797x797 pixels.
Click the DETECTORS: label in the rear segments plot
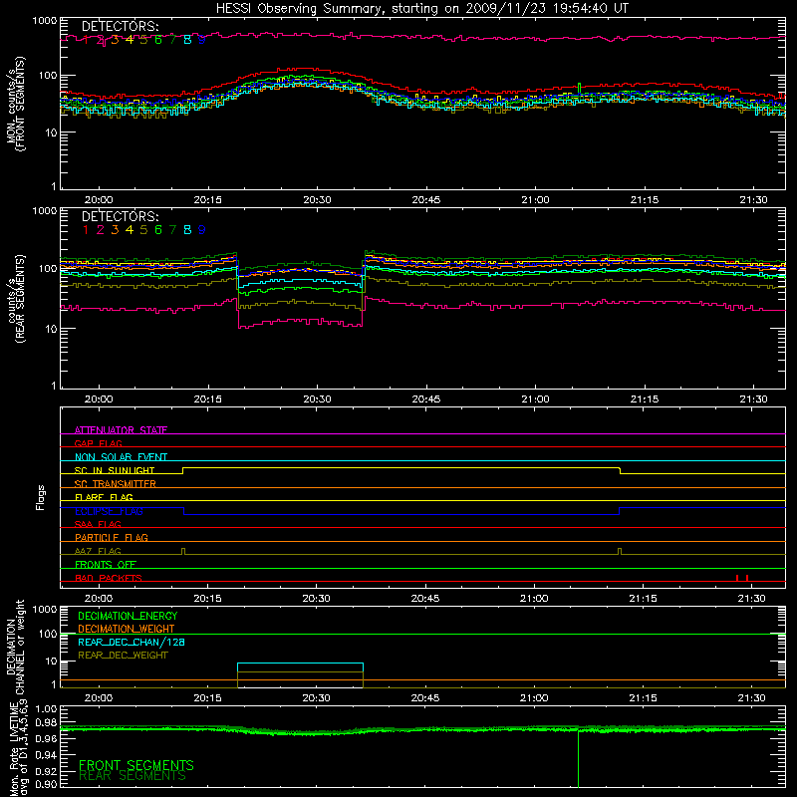(x=121, y=216)
